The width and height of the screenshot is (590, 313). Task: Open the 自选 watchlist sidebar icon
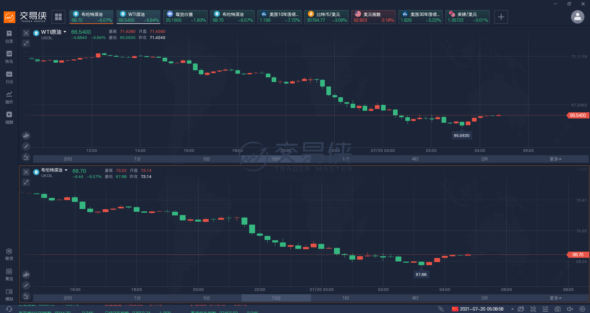(9, 37)
